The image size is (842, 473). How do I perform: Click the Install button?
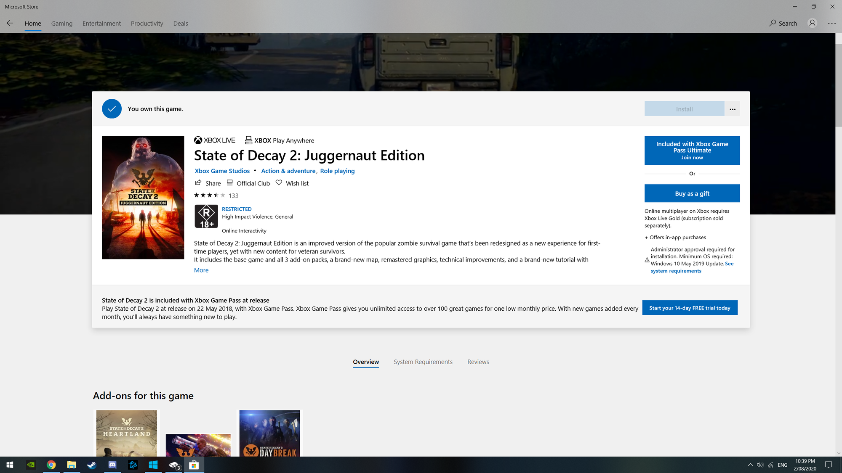[x=684, y=109]
